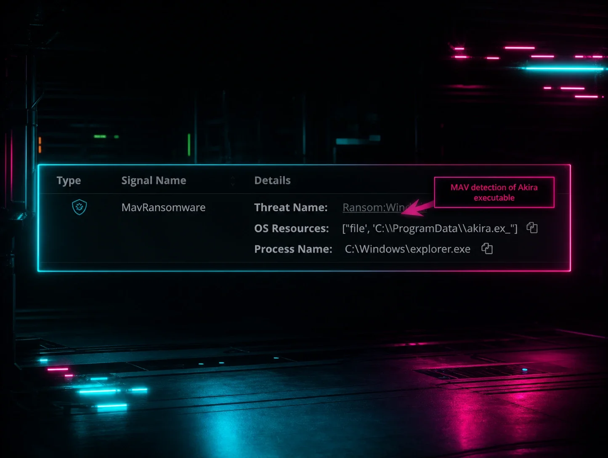Click the Threat Name label

point(291,208)
